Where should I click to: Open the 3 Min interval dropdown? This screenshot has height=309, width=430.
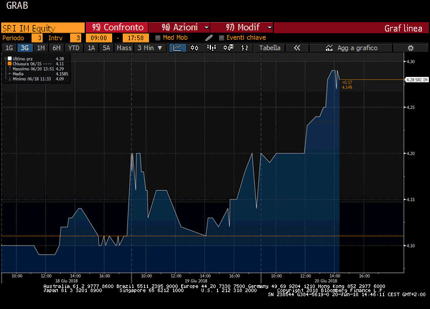[x=148, y=48]
